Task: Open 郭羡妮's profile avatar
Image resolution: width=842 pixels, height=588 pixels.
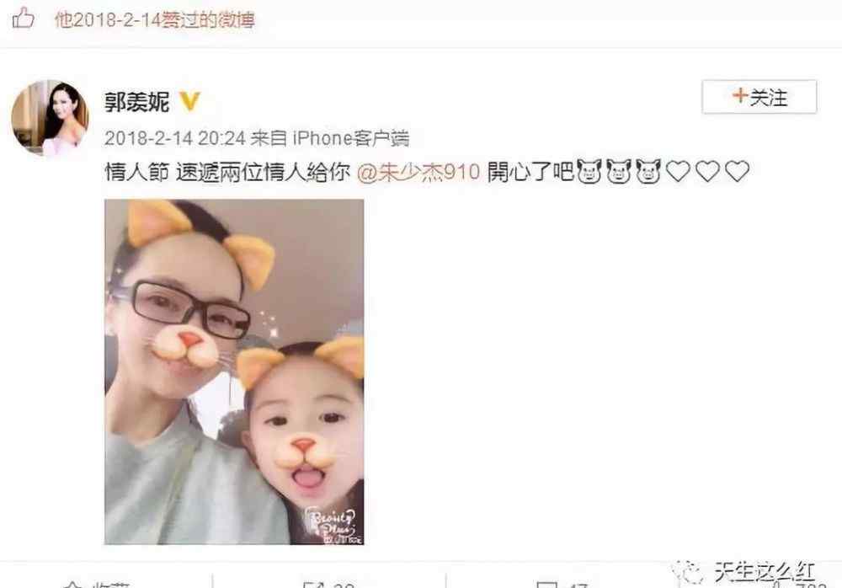Action: click(x=50, y=118)
